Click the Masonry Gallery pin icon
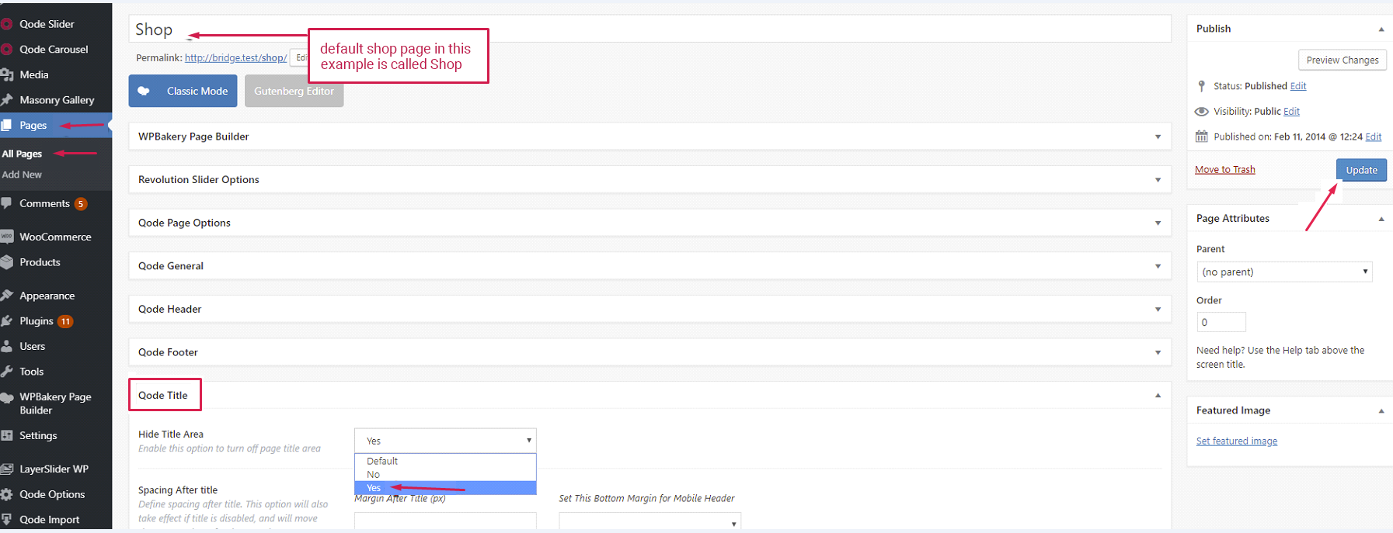Viewport: 1393px width, 533px height. tap(7, 100)
